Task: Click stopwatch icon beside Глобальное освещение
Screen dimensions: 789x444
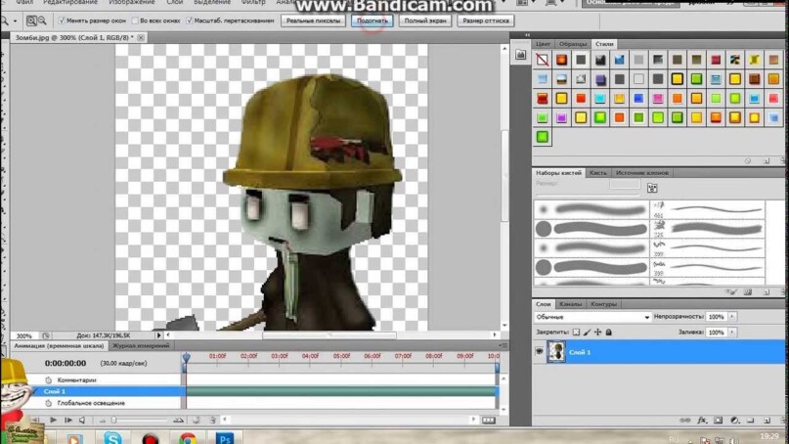Action: coord(48,403)
